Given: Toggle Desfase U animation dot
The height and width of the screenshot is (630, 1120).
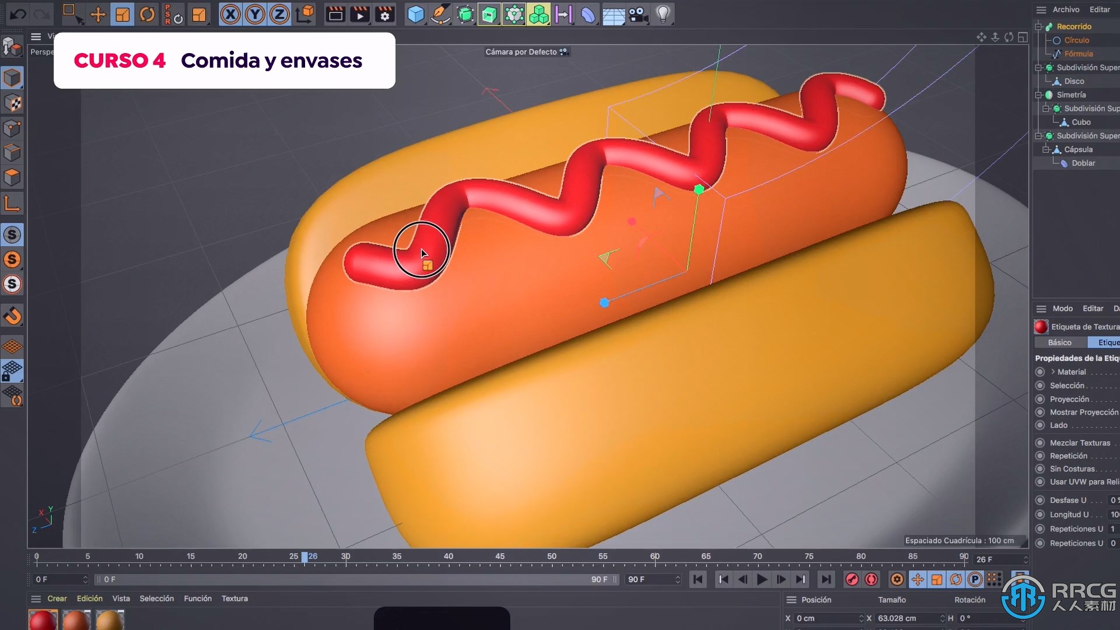Looking at the screenshot, I should [1039, 500].
